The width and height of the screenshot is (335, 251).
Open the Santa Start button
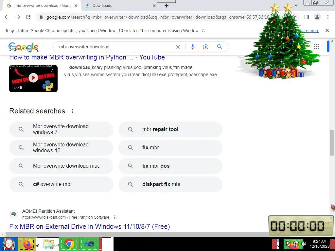[9, 244]
